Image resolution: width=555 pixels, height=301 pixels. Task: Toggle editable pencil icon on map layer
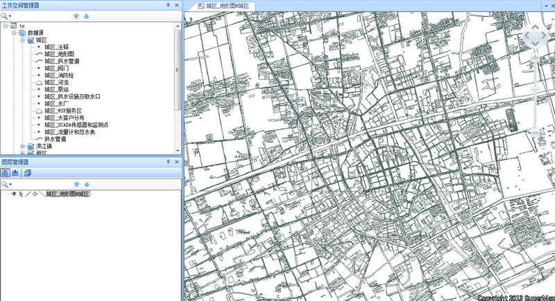[x=28, y=194]
